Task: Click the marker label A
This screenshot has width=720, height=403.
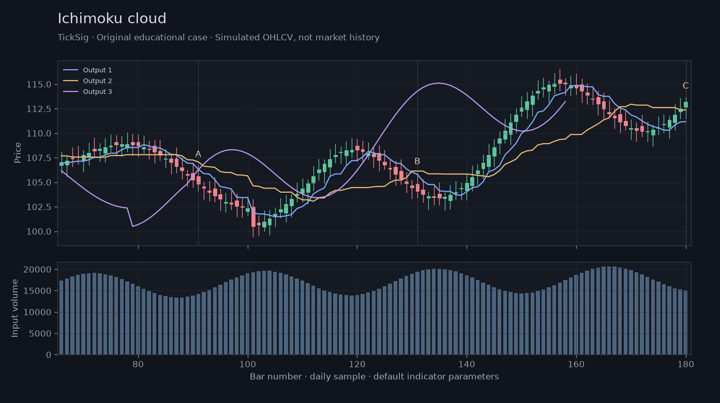Action: 198,154
